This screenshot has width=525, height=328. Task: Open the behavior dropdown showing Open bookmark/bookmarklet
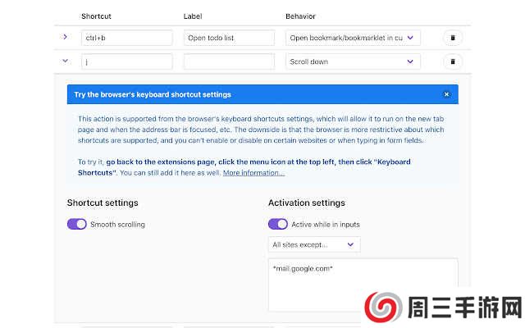point(353,38)
